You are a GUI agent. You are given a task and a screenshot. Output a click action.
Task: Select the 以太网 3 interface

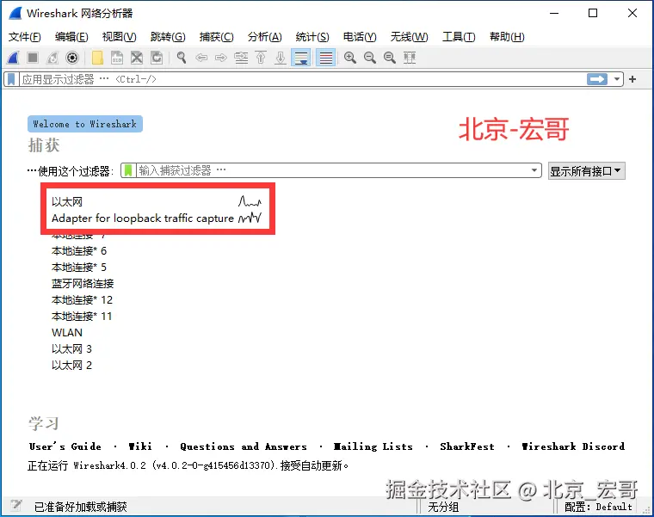[71, 349]
